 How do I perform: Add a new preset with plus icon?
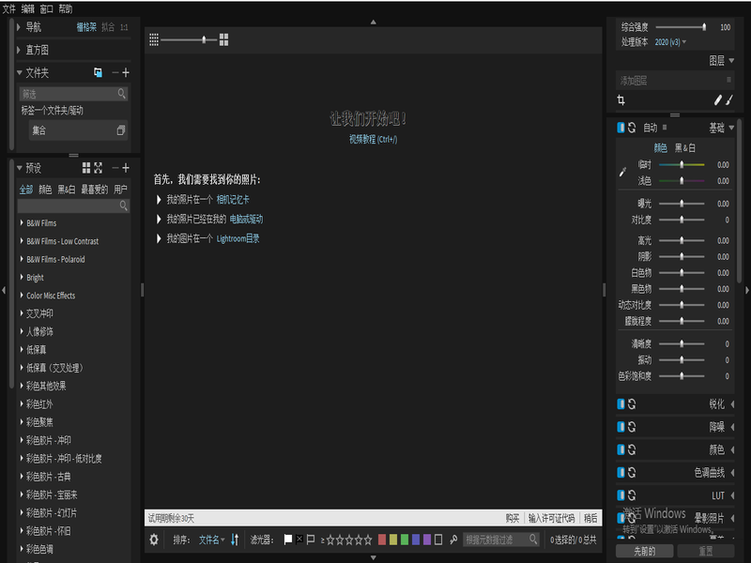[x=126, y=168]
